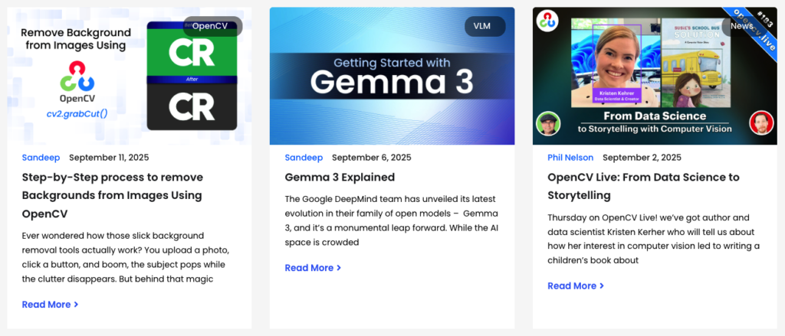Click the left host avatar in the OpenCV Live thumbnail
Image resolution: width=785 pixels, height=336 pixels.
548,124
